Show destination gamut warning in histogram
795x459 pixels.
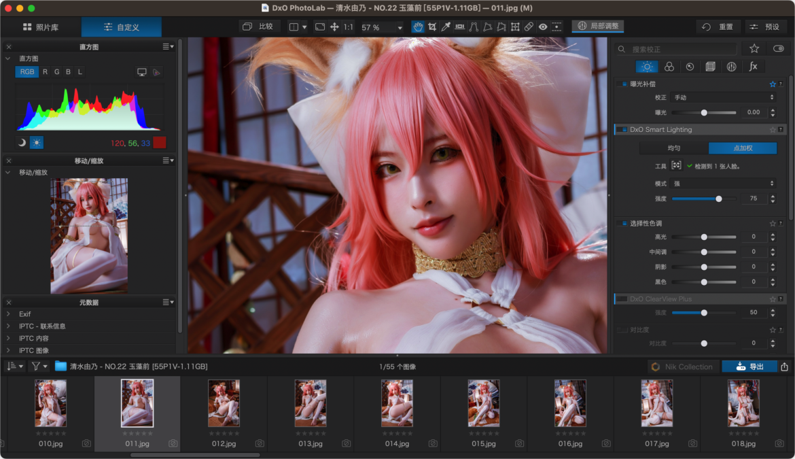pyautogui.click(x=157, y=72)
